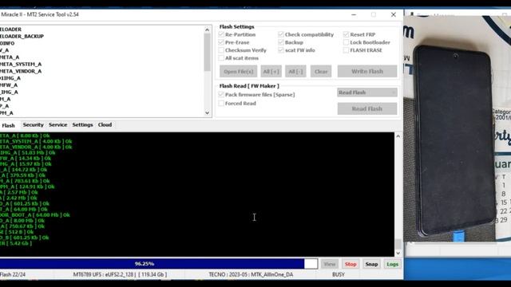Open the Cloud tab

pyautogui.click(x=105, y=124)
